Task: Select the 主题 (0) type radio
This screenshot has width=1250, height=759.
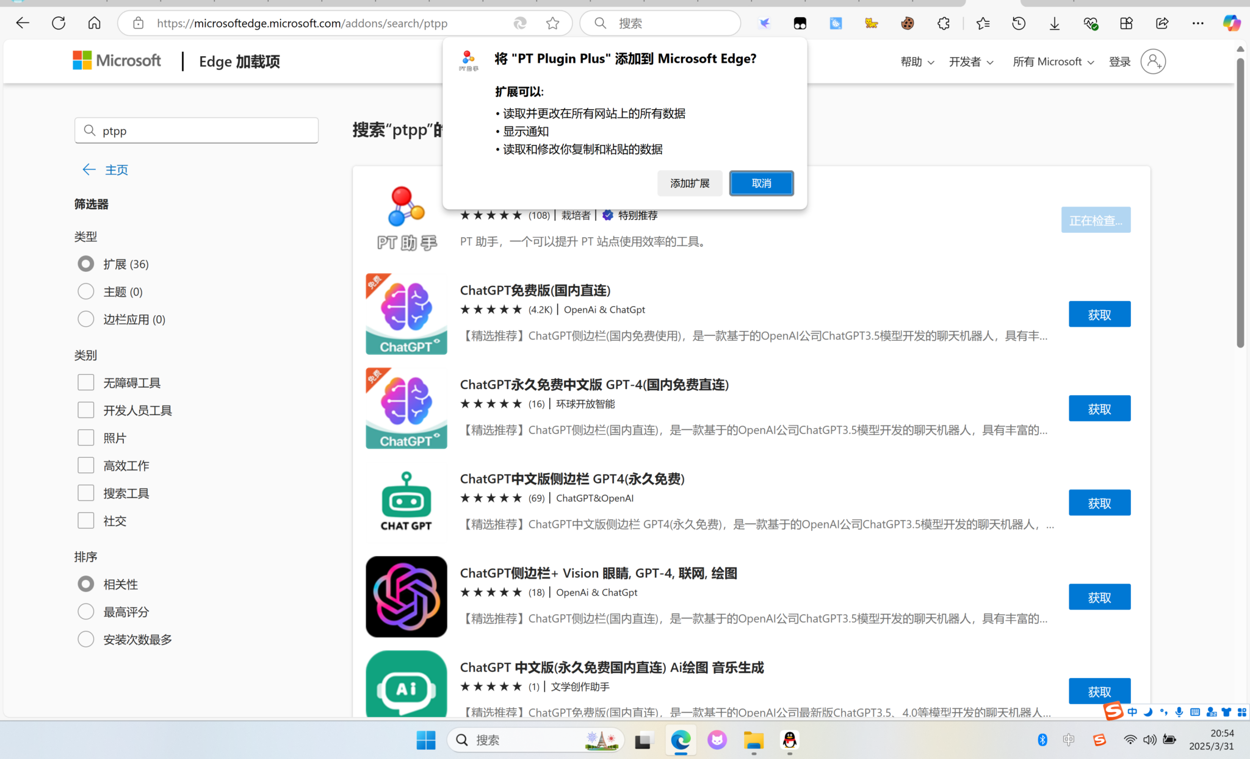Action: 86,291
